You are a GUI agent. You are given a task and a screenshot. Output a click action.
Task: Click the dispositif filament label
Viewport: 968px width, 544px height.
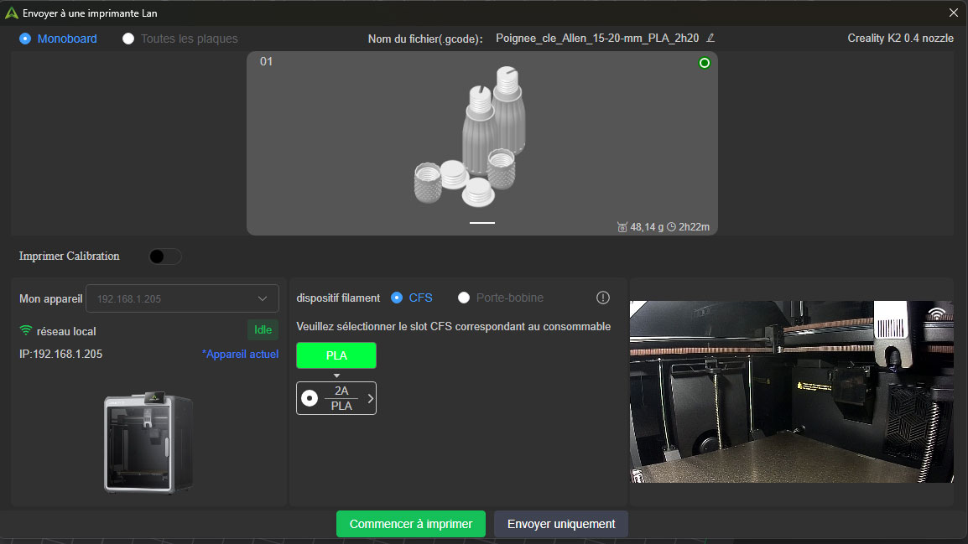click(338, 298)
